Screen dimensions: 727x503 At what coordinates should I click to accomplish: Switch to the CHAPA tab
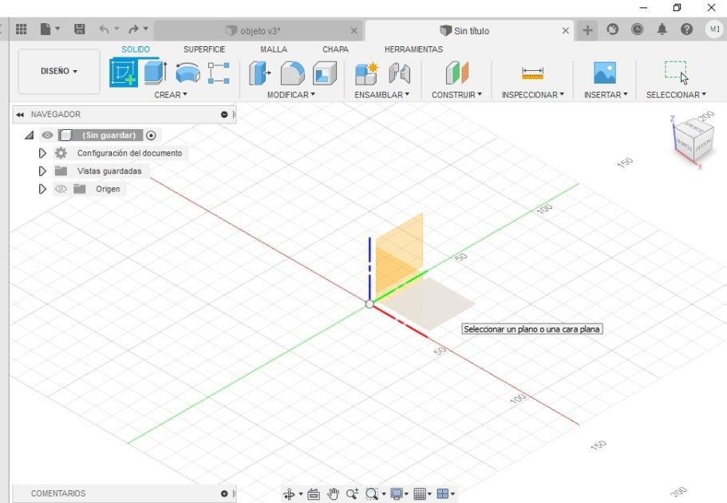tap(335, 49)
